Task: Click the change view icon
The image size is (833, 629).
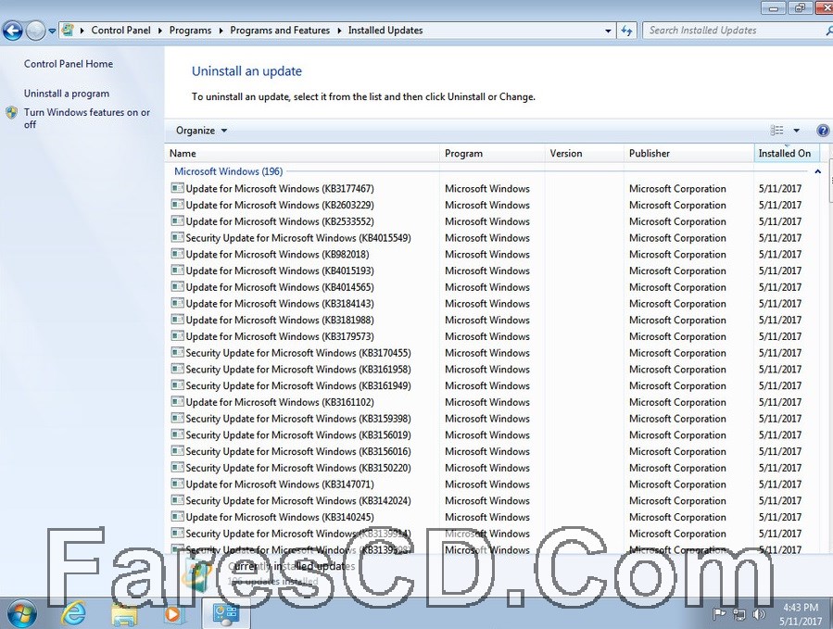Action: (x=776, y=131)
